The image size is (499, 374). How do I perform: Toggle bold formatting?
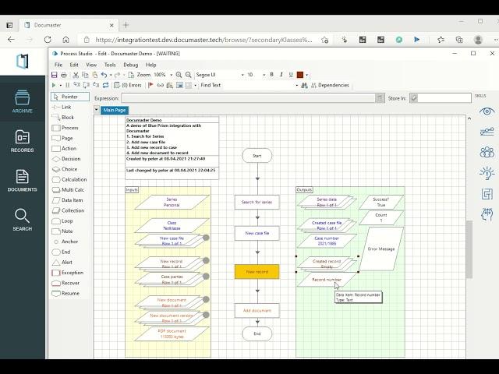click(x=271, y=75)
